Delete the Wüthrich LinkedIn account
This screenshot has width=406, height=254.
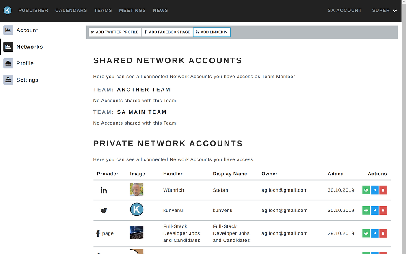[x=383, y=190]
